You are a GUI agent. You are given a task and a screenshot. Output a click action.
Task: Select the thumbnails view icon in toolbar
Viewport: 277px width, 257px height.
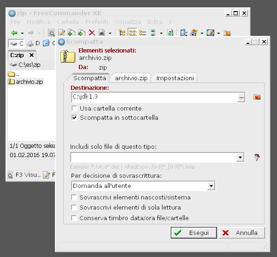click(153, 33)
